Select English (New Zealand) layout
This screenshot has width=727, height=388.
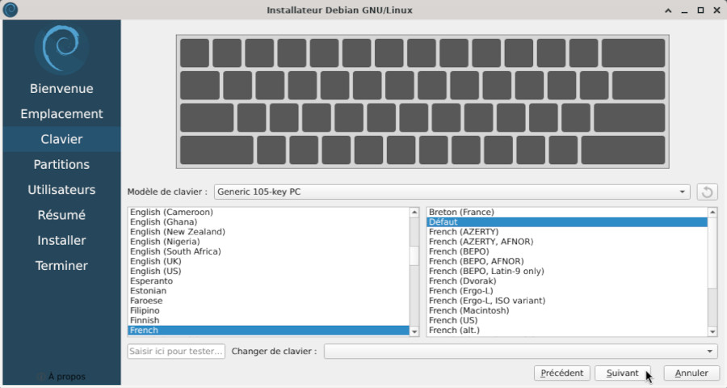(268, 232)
